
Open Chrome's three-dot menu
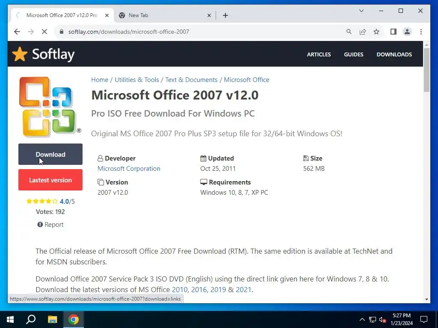(x=421, y=32)
